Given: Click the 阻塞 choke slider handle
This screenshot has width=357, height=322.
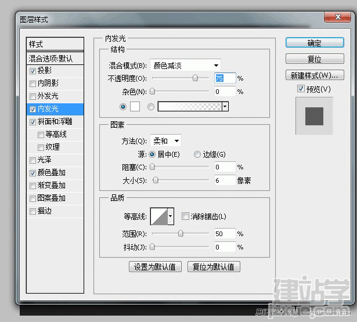Looking at the screenshot, I should click(152, 167).
